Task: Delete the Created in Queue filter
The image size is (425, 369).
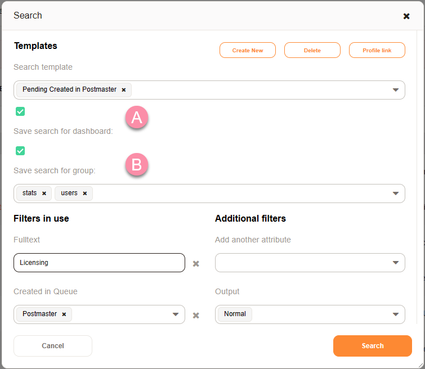Action: pos(196,315)
